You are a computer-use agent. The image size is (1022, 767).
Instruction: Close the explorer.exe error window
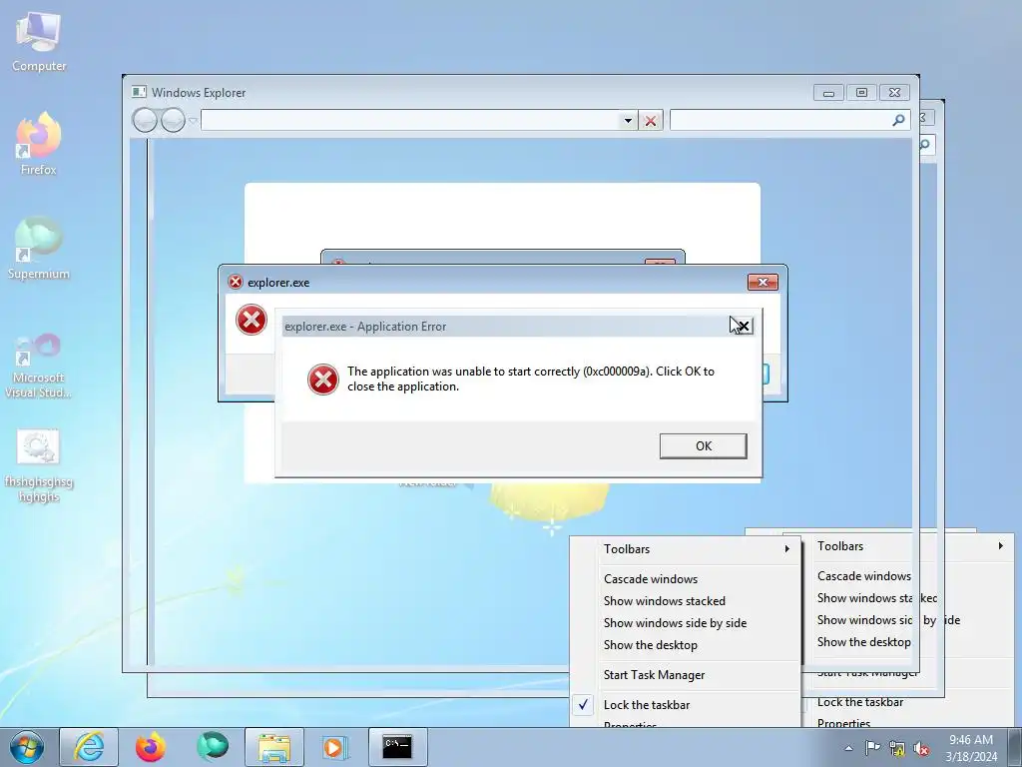tap(763, 282)
